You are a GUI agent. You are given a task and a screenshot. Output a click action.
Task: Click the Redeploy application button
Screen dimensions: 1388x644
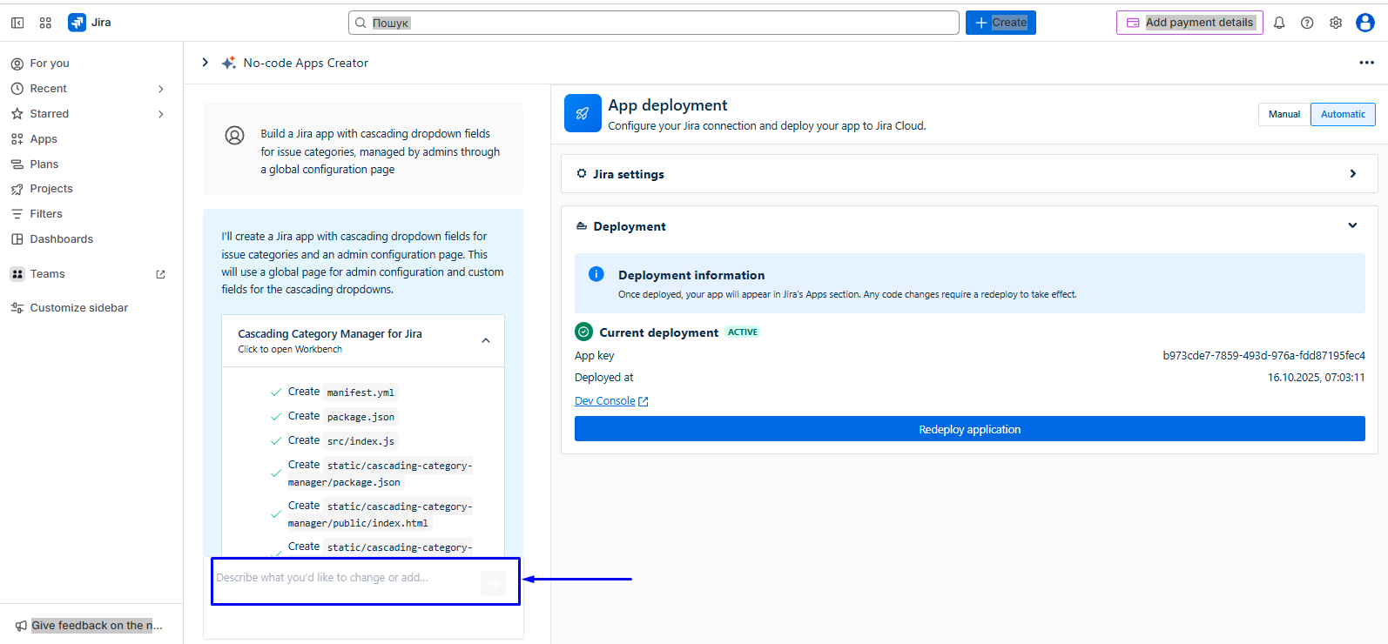click(x=969, y=429)
